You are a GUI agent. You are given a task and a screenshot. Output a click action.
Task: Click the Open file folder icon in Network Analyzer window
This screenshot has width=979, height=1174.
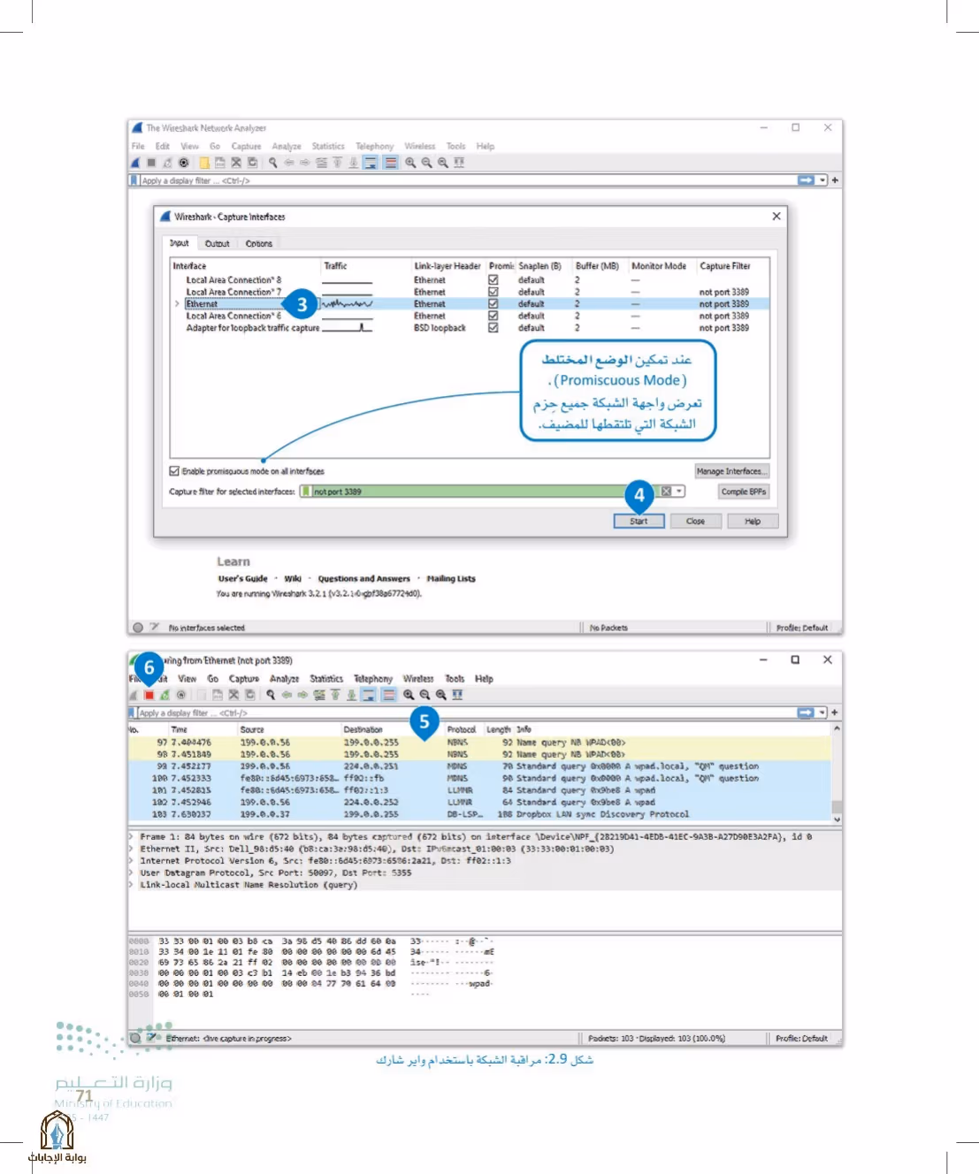click(204, 163)
